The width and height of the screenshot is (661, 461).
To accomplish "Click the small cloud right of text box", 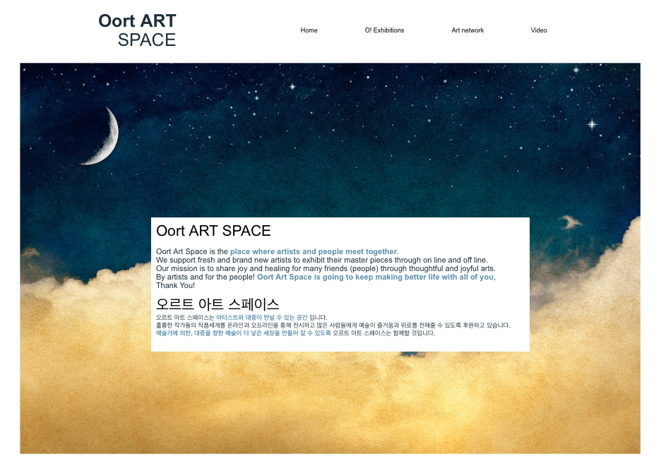I will pyautogui.click(x=570, y=223).
